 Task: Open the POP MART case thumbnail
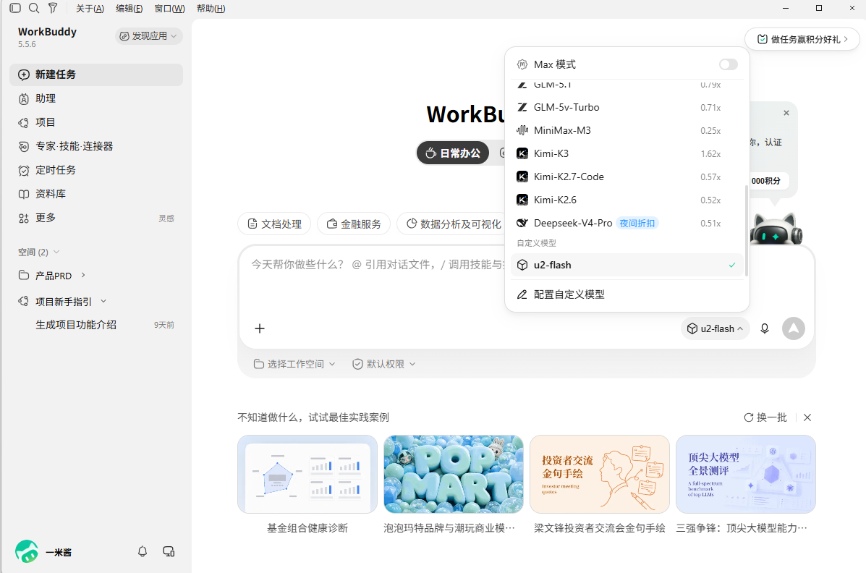click(454, 474)
